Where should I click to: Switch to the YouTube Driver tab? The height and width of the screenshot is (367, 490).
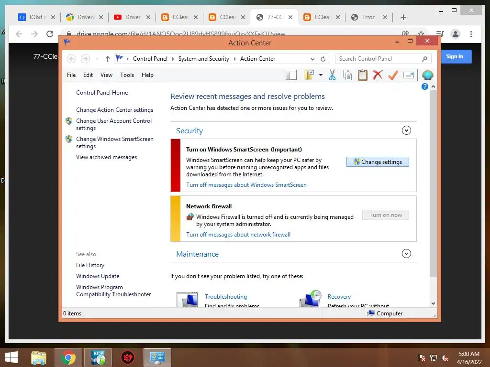[x=132, y=17]
